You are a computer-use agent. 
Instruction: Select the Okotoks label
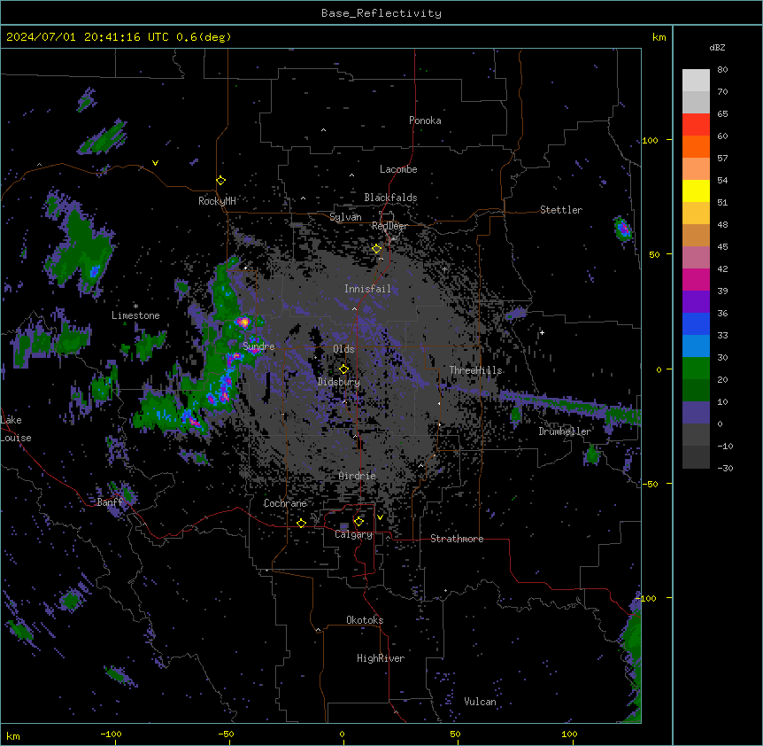pyautogui.click(x=365, y=620)
